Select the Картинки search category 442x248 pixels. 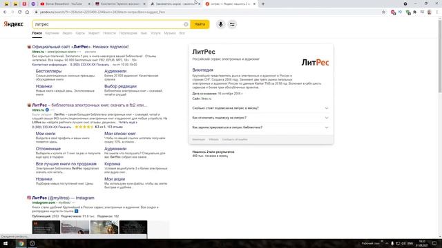click(52, 33)
